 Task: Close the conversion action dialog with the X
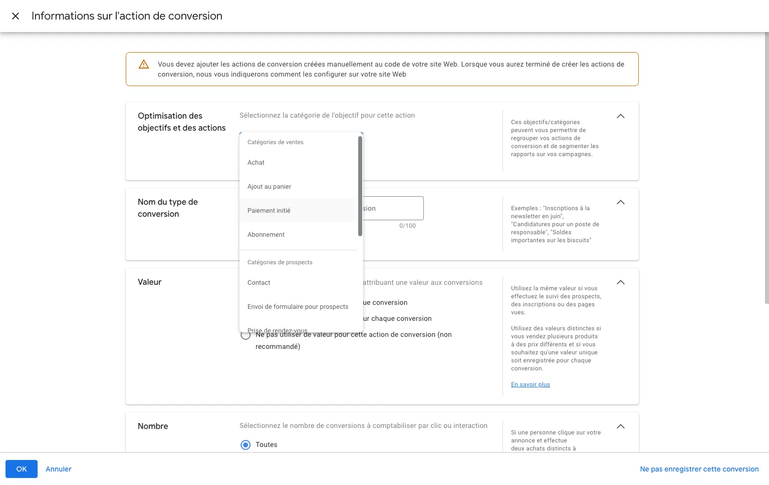point(16,16)
